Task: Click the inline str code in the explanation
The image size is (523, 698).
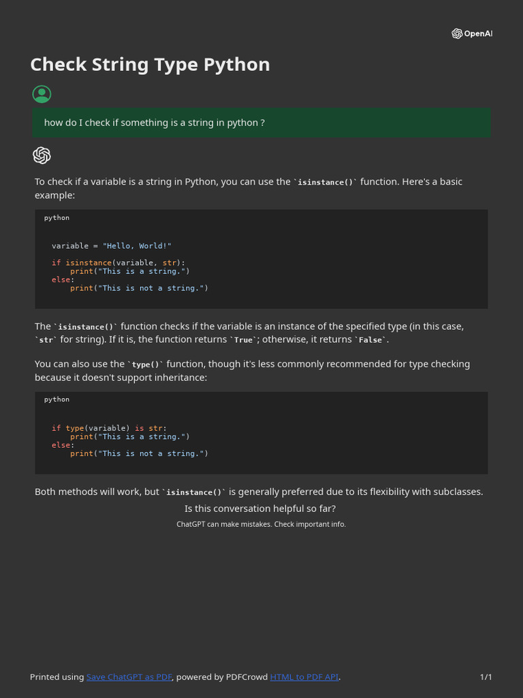Action: (x=46, y=340)
